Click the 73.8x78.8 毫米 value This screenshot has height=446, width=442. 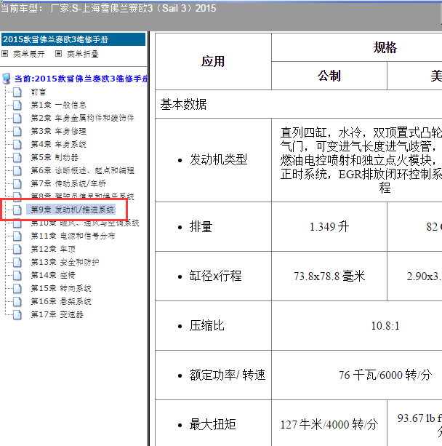pyautogui.click(x=329, y=276)
